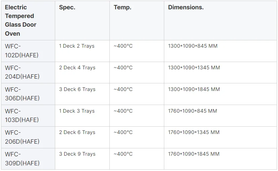Click the 1300*1090*1845 MM dimensions cell
This screenshot has height=171, width=278.
click(194, 89)
